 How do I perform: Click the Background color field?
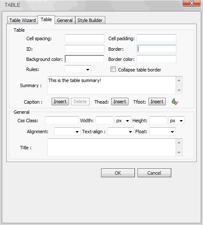[84, 59]
